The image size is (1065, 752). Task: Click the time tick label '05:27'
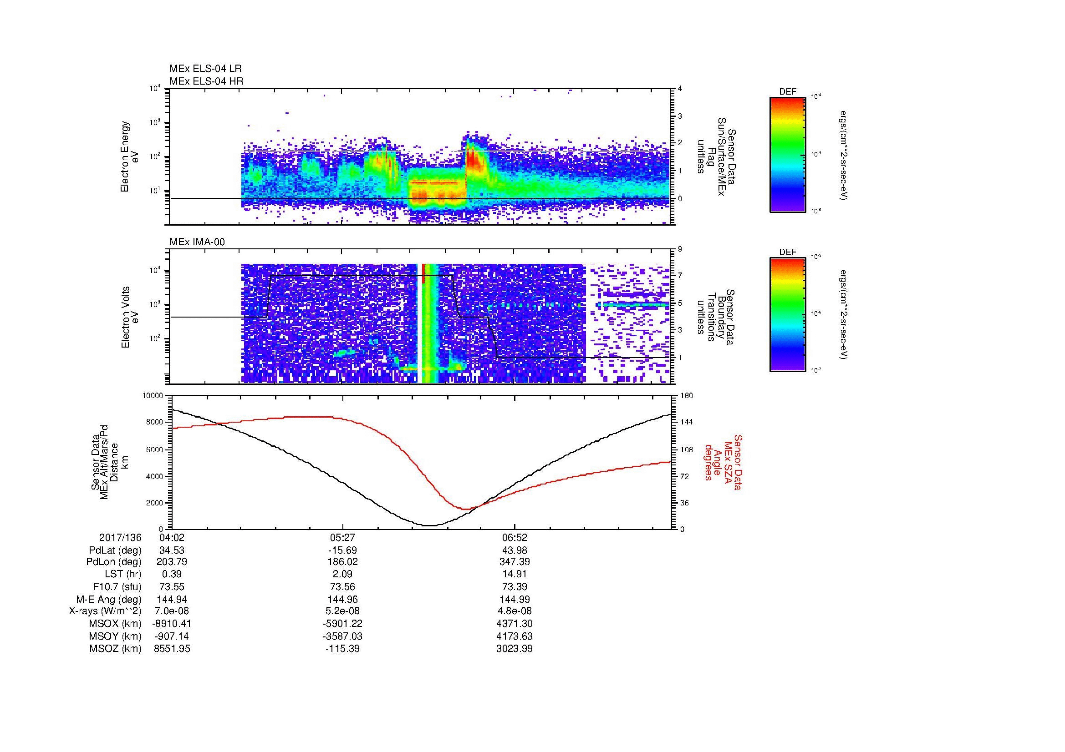[343, 538]
